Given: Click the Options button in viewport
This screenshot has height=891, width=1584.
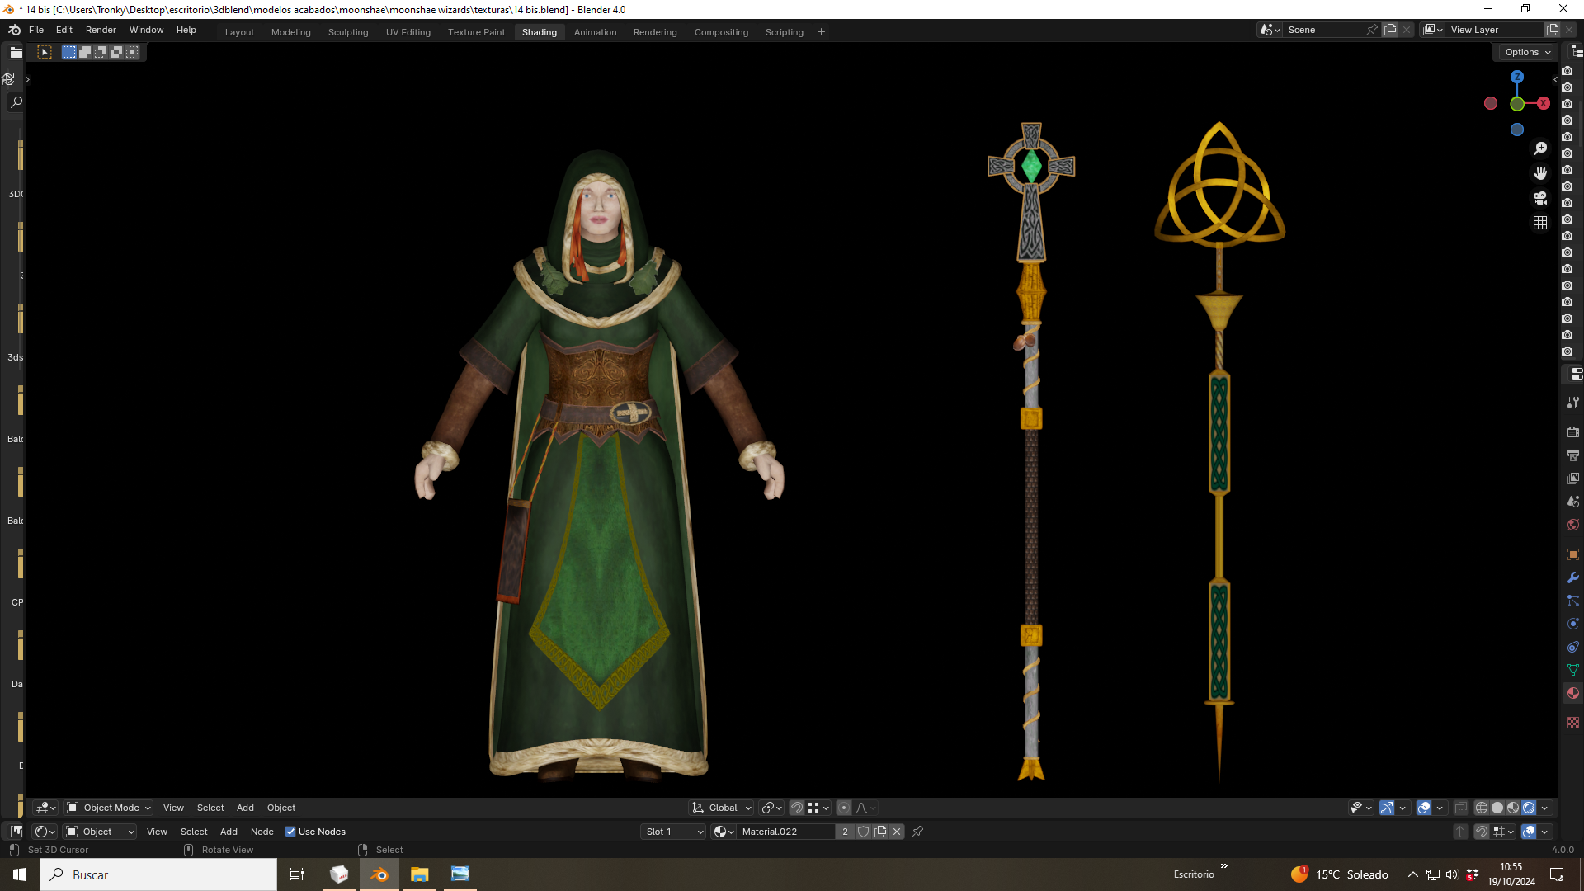Looking at the screenshot, I should pyautogui.click(x=1527, y=52).
